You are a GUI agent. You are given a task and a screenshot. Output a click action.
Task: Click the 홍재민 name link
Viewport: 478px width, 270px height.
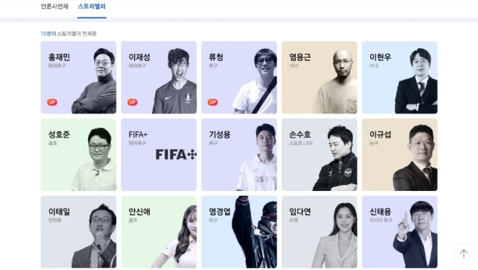pyautogui.click(x=59, y=57)
